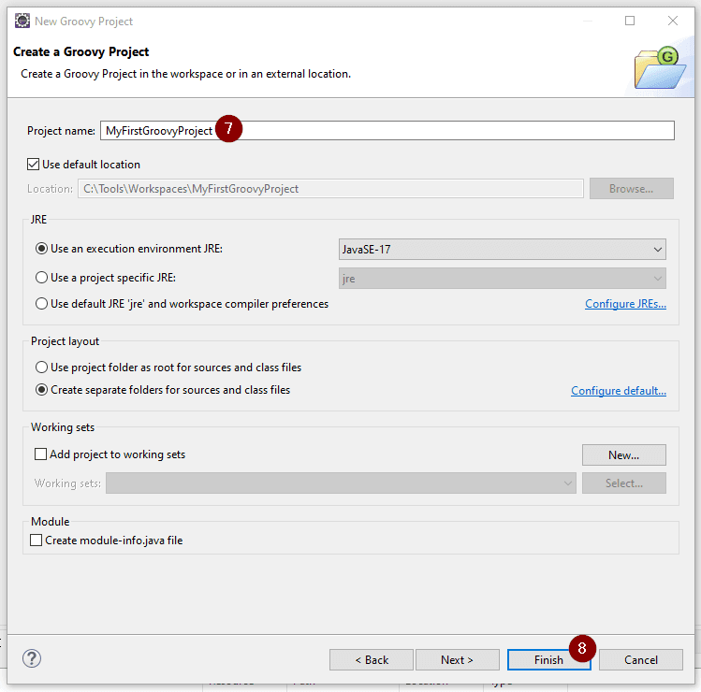Open the Configure default link
This screenshot has width=701, height=692.
pyautogui.click(x=619, y=391)
